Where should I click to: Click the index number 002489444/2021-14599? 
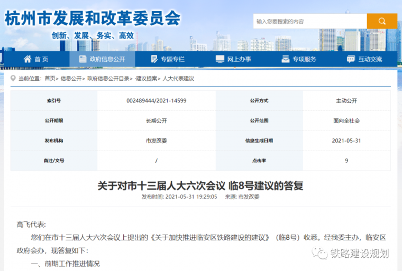(x=156, y=100)
